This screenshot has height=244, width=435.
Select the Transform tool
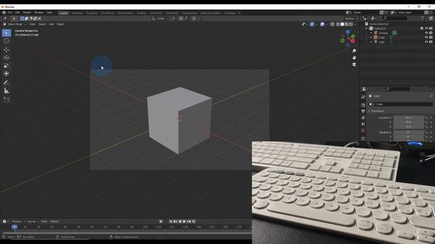point(6,74)
